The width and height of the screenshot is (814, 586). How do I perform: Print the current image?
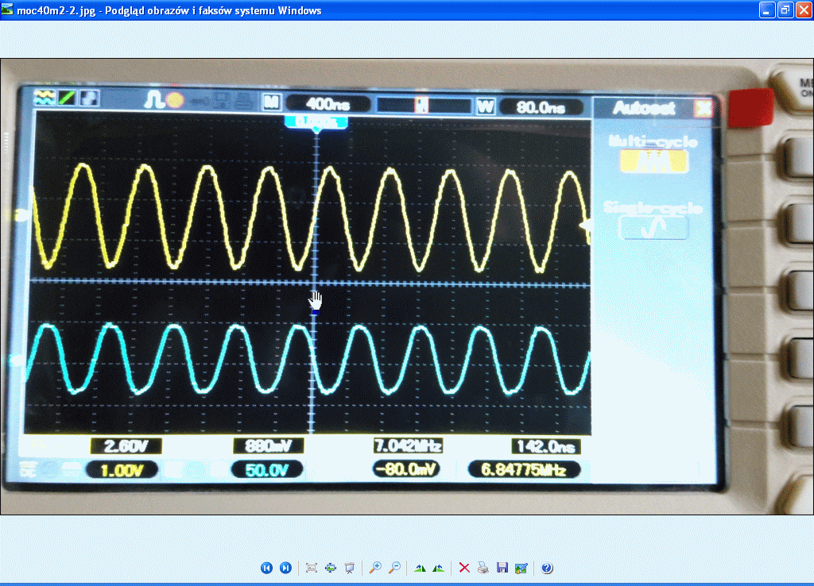484,568
